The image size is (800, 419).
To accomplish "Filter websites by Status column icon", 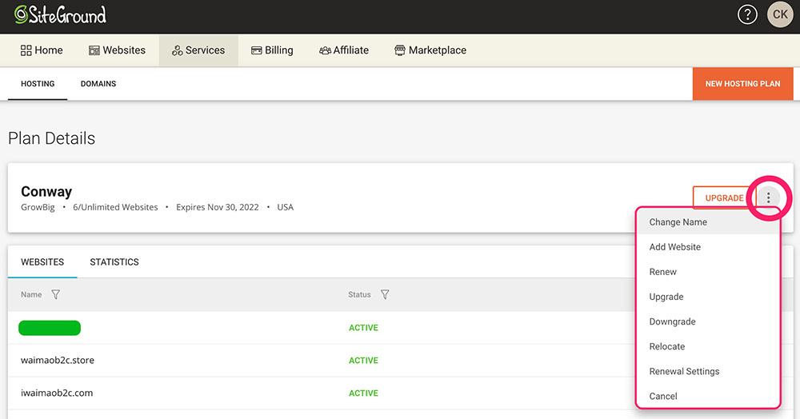I will tap(385, 295).
